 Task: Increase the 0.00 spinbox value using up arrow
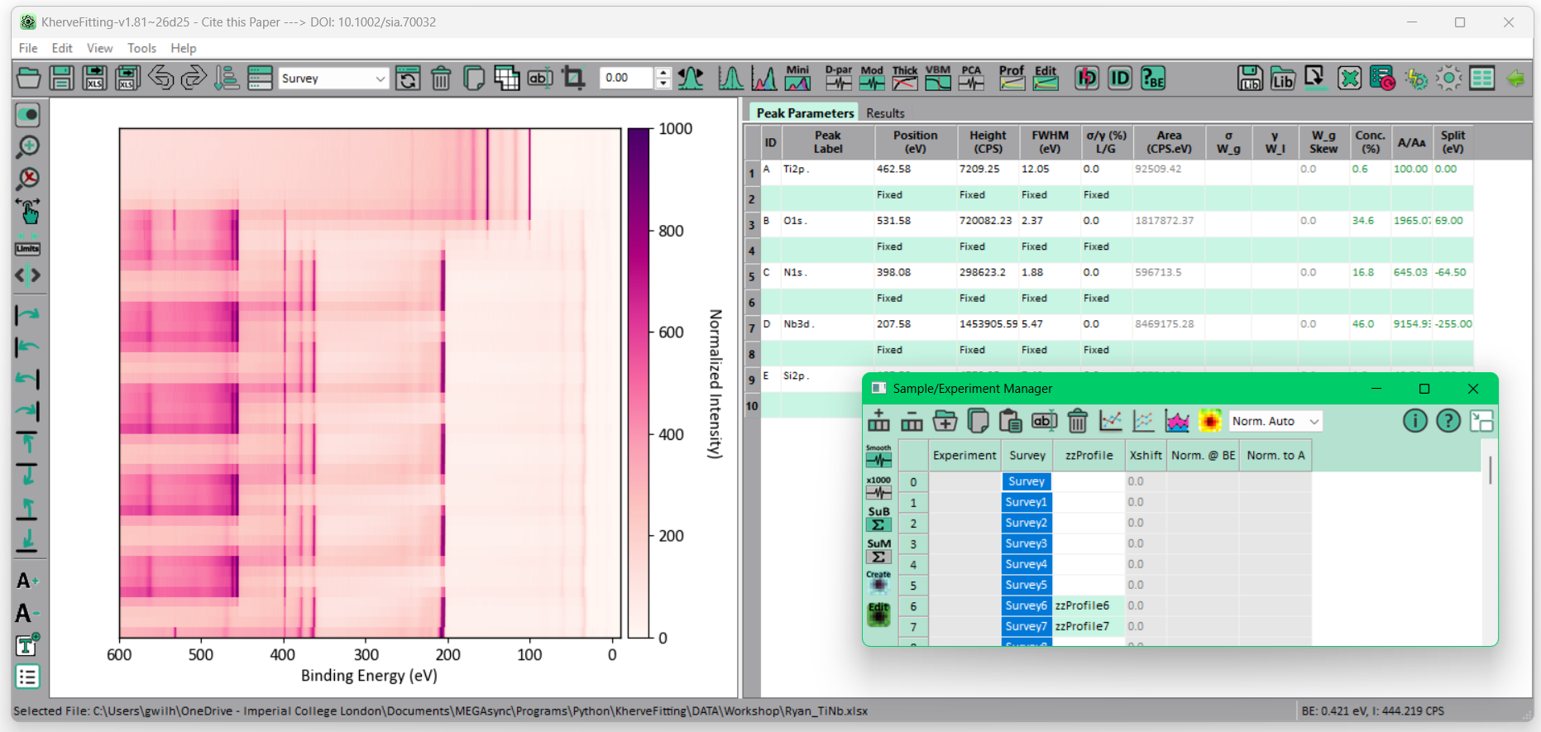(663, 73)
